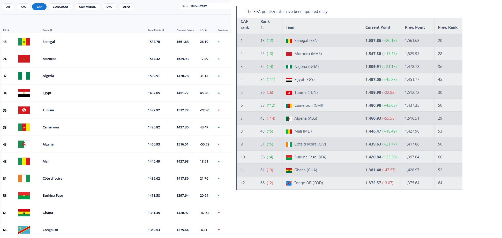
Task: Select Algeria (ALG) team text in right table
Action: 306,118
